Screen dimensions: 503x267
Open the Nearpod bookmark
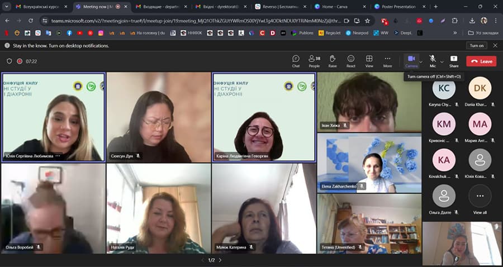(x=357, y=33)
